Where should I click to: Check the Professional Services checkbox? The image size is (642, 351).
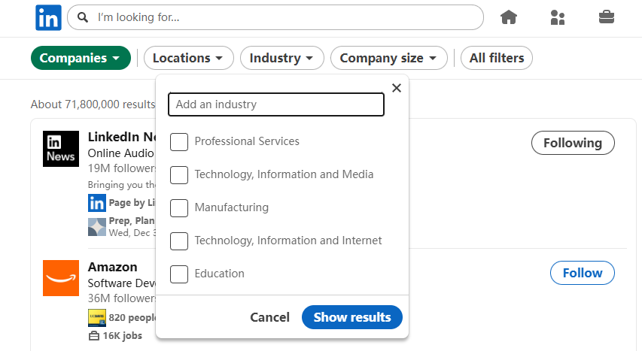pos(179,142)
